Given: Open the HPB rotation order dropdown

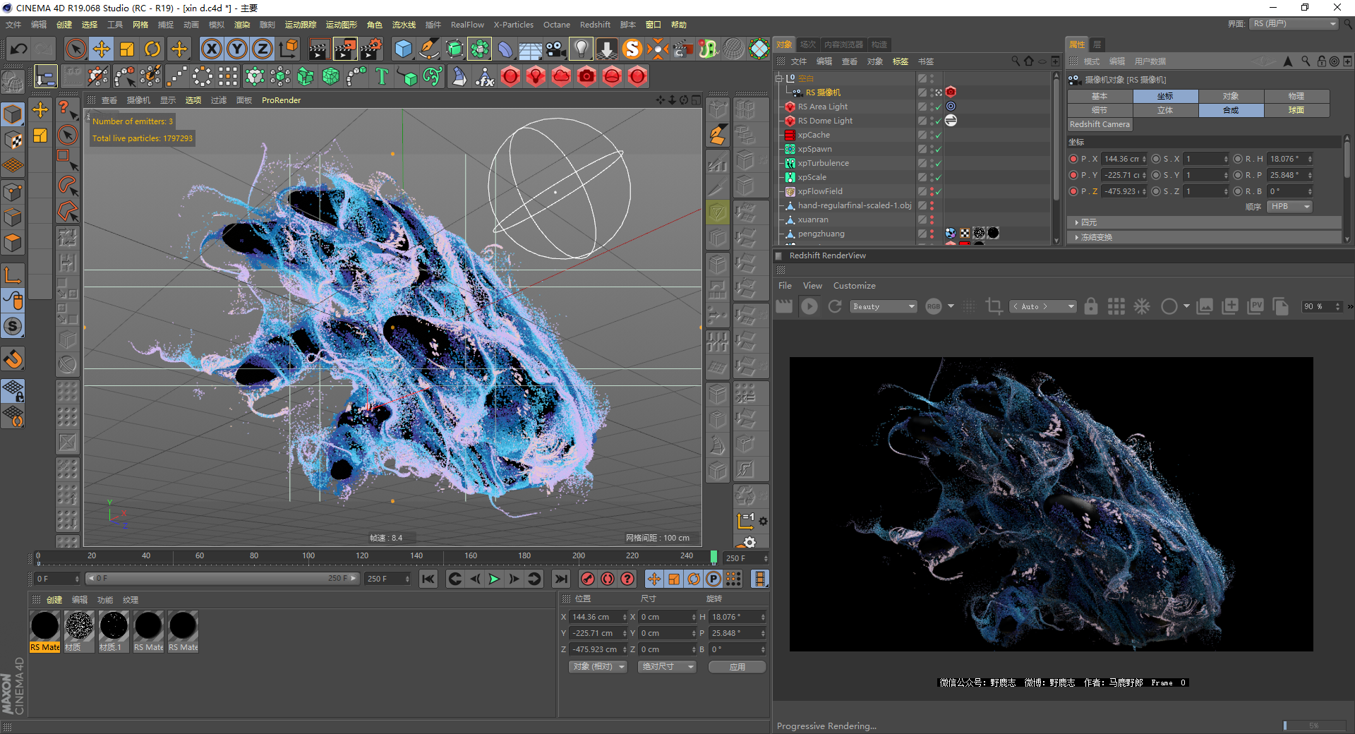Looking at the screenshot, I should click(x=1290, y=207).
